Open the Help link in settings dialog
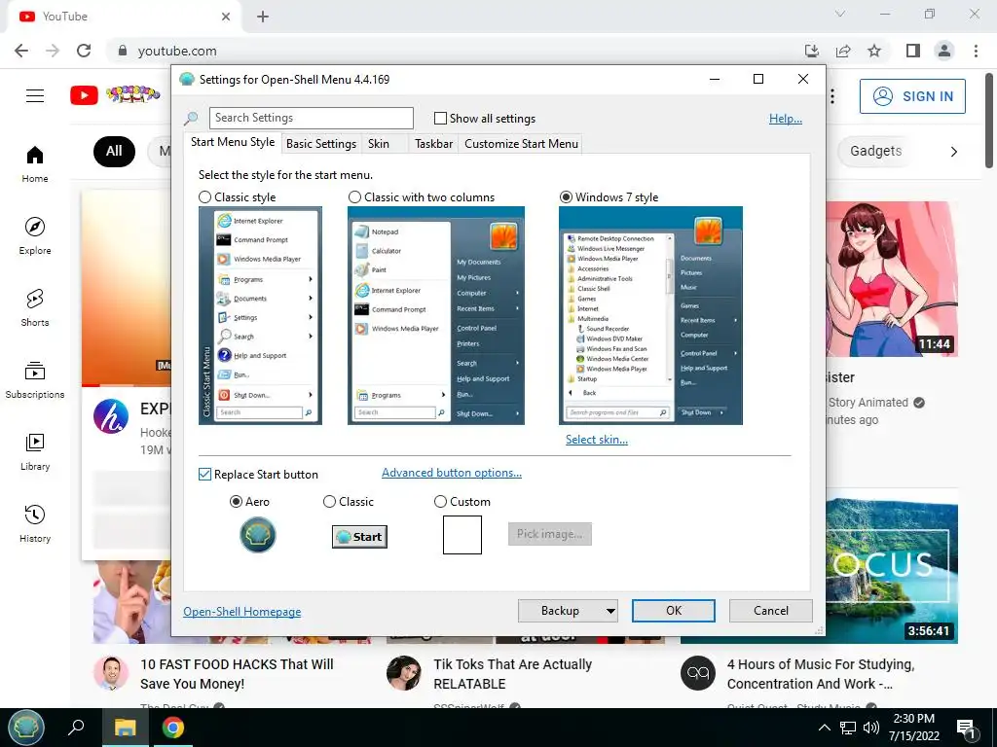 [786, 118]
